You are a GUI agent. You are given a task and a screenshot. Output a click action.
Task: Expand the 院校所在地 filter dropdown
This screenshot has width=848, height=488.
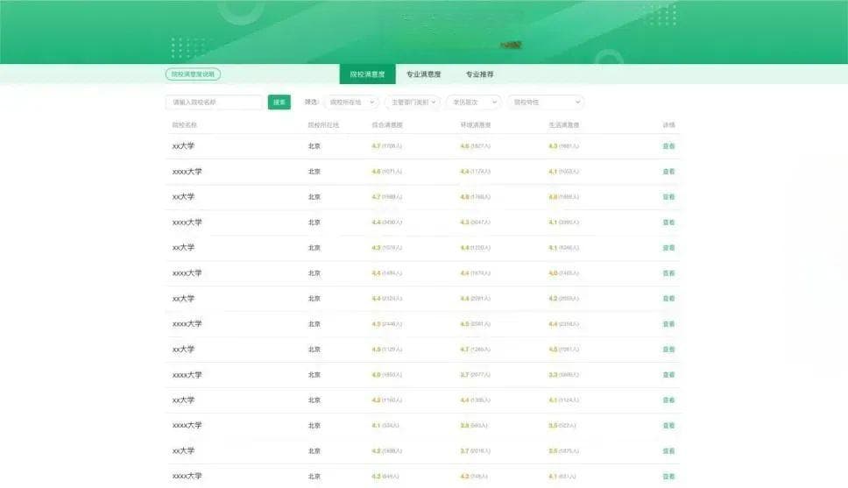(x=351, y=103)
